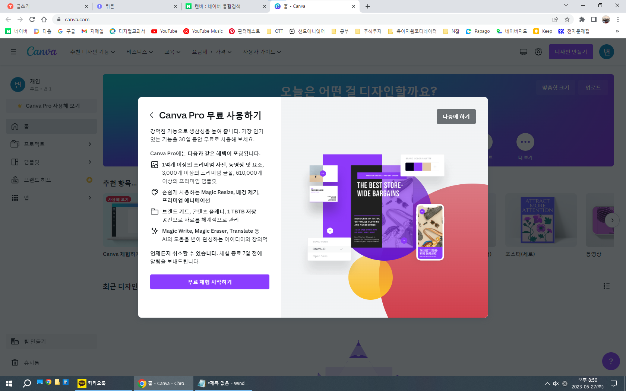
Task: Toggle list view icon for recent designs
Action: [607, 286]
